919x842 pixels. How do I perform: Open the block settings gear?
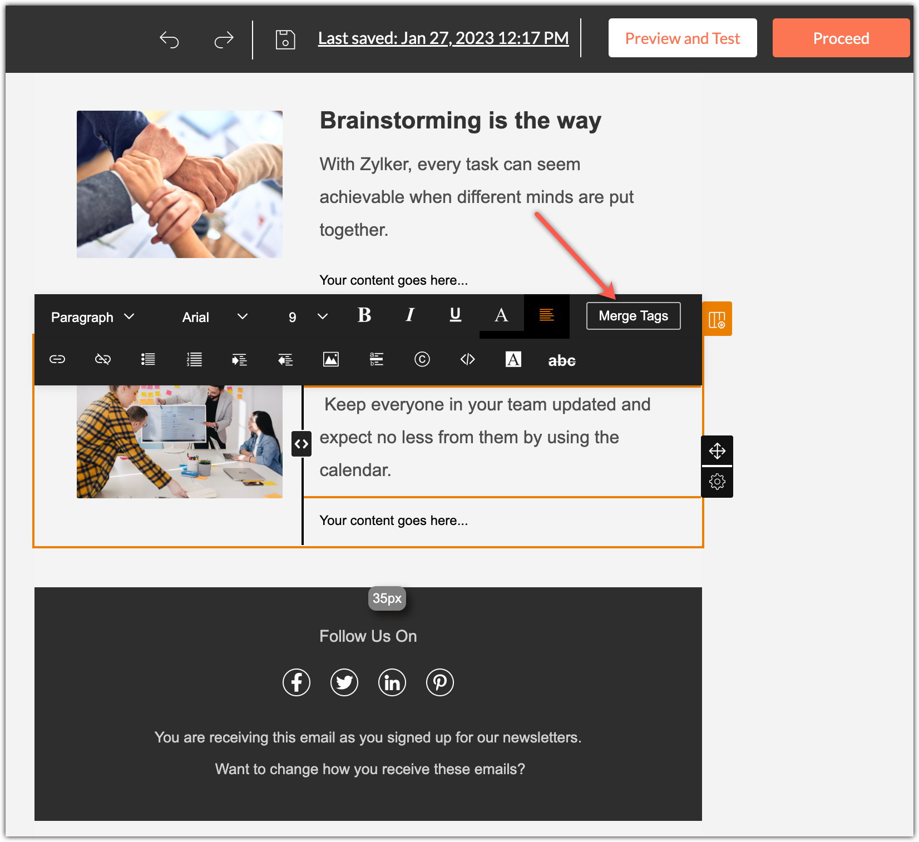tap(717, 482)
